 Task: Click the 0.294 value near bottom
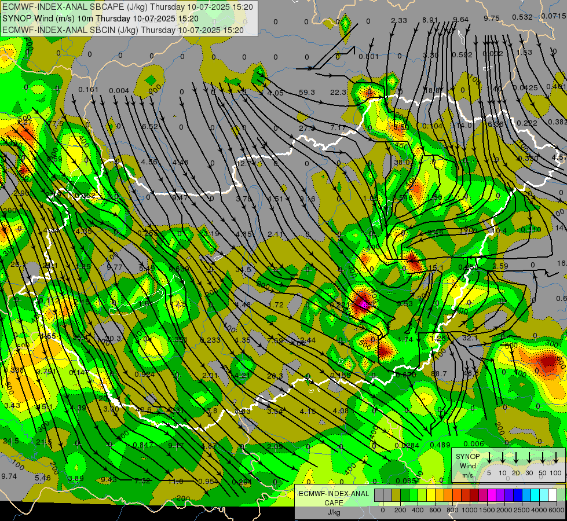pos(242,482)
